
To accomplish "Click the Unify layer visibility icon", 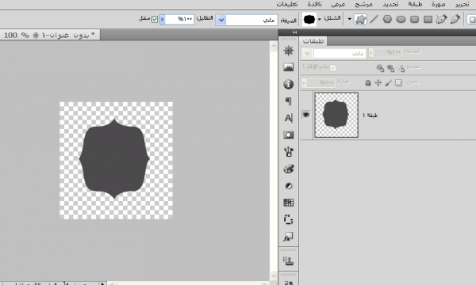I will (x=390, y=68).
